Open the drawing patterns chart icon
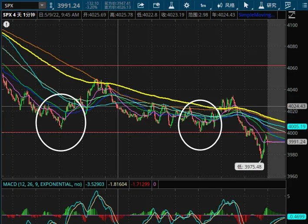Screen dimensions: 308x224 click(287, 5)
